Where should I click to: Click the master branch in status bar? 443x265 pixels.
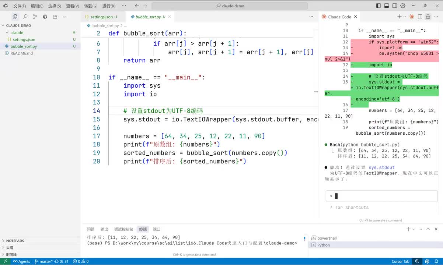[x=43, y=261]
